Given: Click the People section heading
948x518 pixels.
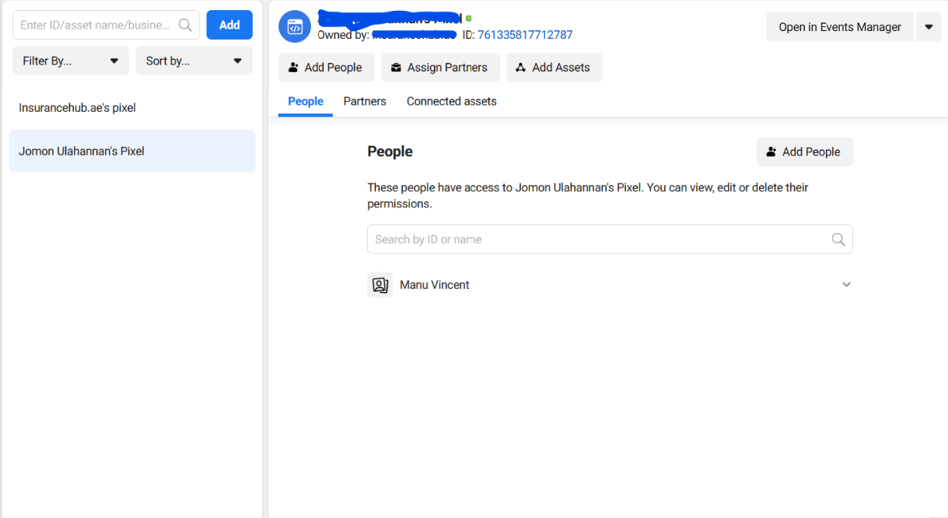Looking at the screenshot, I should [390, 151].
